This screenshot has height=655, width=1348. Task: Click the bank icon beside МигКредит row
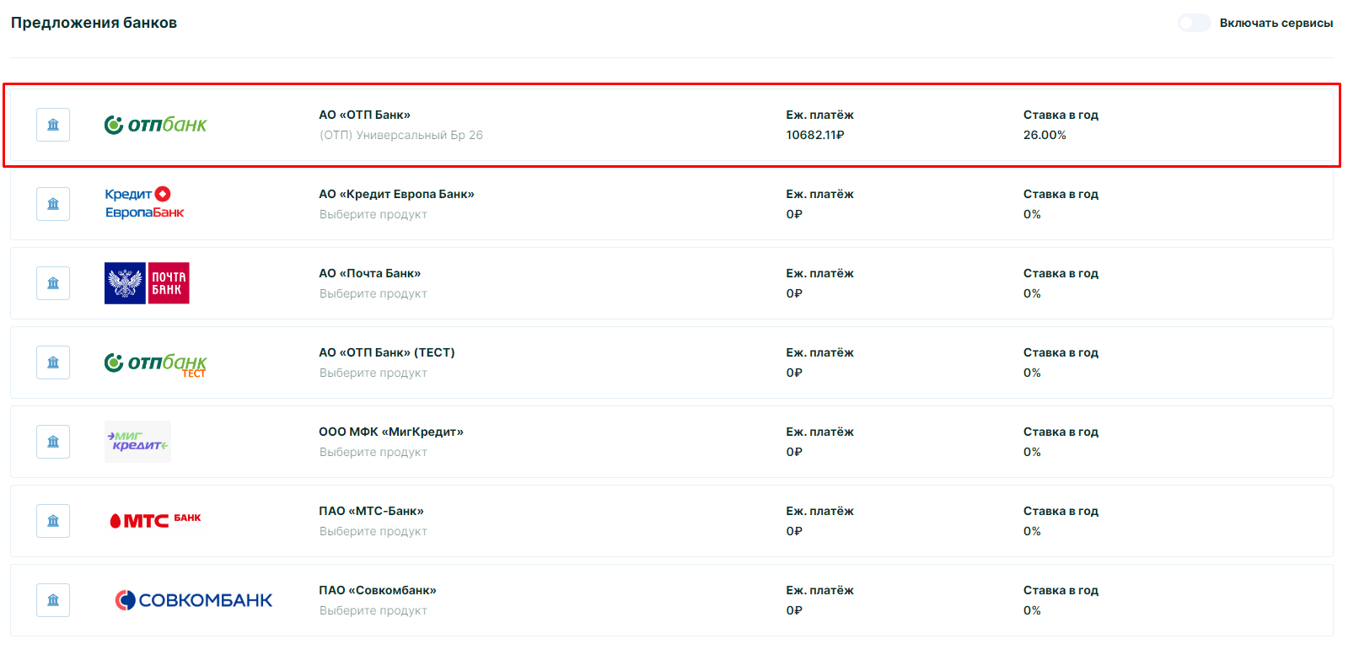click(53, 442)
